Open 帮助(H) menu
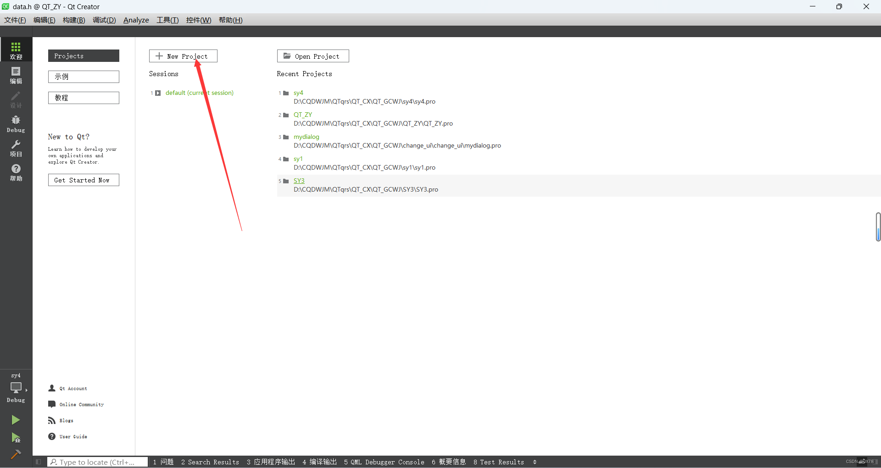 pyautogui.click(x=230, y=20)
